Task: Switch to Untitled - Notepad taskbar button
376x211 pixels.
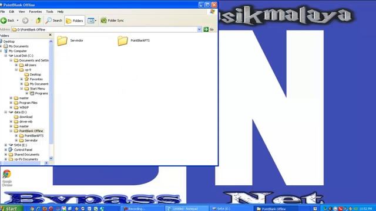Action: (x=186, y=209)
